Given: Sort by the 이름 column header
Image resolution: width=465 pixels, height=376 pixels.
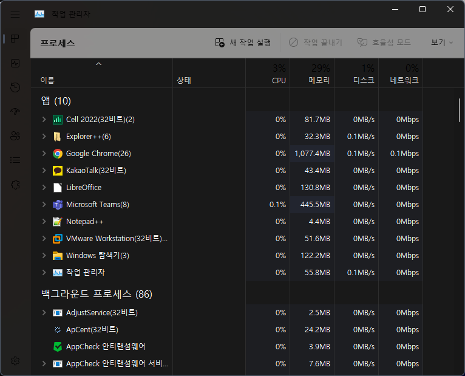Looking at the screenshot, I should click(102, 73).
